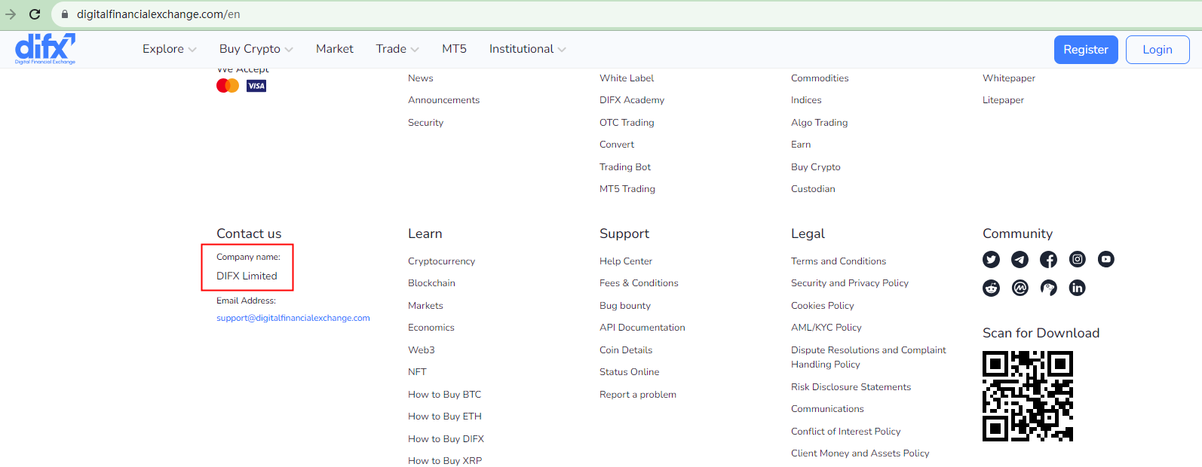Go forward in browser history
The width and height of the screenshot is (1202, 467).
tap(11, 14)
